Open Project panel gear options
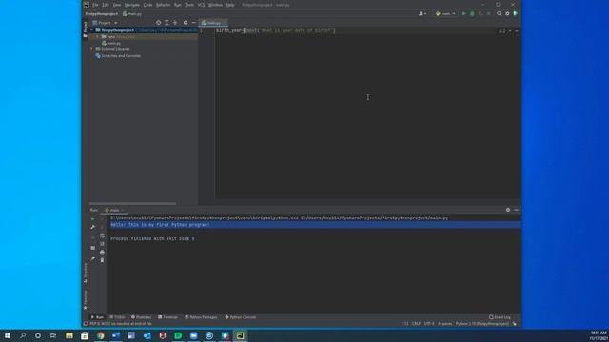609x342 pixels. [x=186, y=23]
